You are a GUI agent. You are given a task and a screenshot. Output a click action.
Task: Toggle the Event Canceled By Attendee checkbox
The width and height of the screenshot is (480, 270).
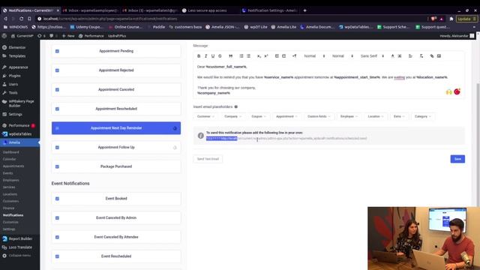[57, 237]
